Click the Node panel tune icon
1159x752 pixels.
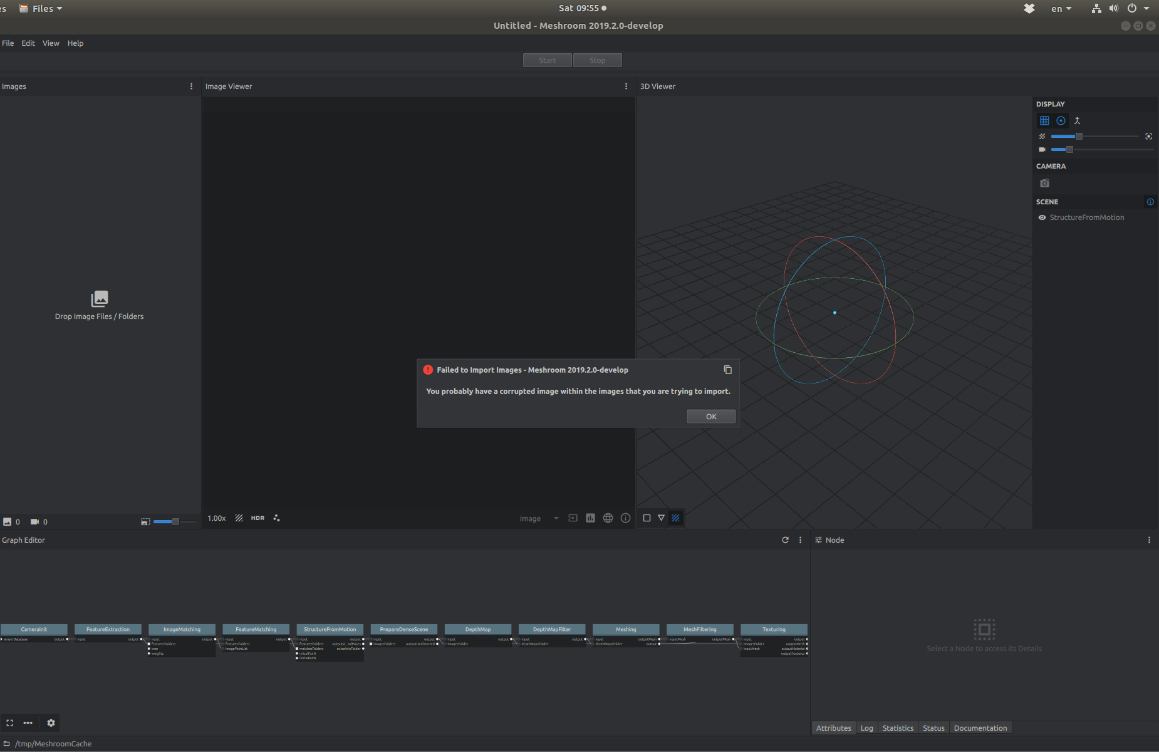(818, 540)
